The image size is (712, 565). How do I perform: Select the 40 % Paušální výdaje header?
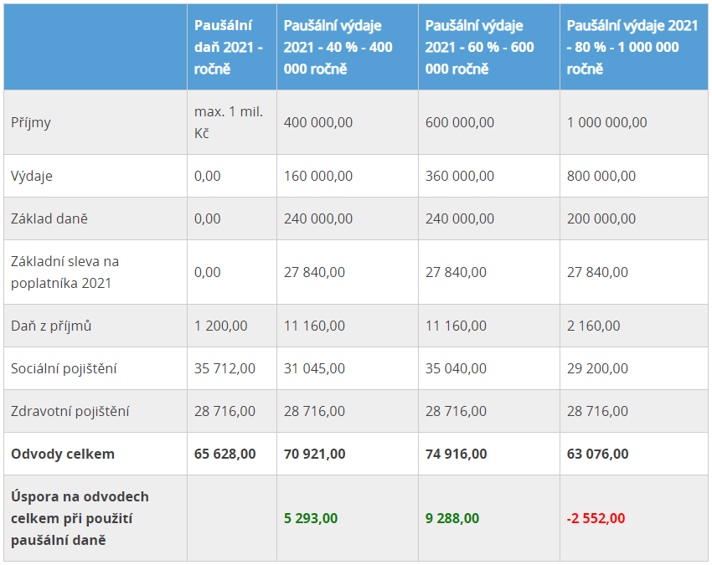pyautogui.click(x=338, y=47)
